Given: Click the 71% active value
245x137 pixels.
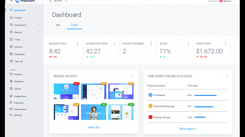Looking at the screenshot, I should point(165,51).
